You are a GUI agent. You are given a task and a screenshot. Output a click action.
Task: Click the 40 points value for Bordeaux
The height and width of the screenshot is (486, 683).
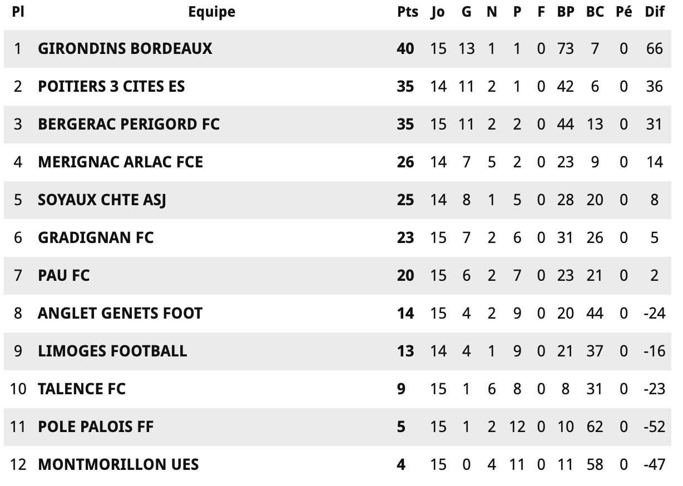pyautogui.click(x=405, y=48)
